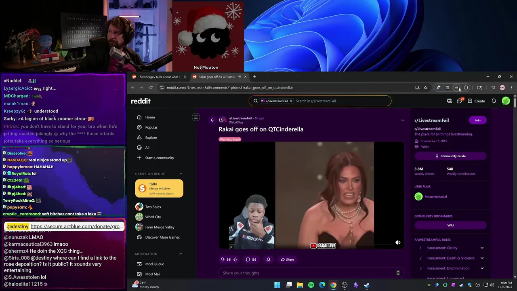
Task: Play the Syllo game card
Action: pos(159,188)
